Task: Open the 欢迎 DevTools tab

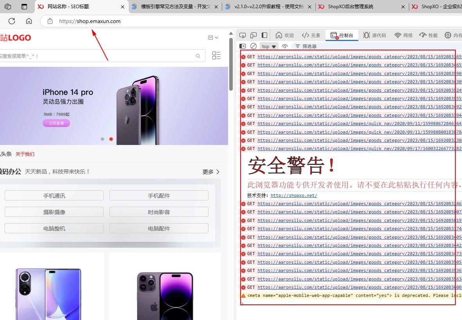Action: pos(285,35)
